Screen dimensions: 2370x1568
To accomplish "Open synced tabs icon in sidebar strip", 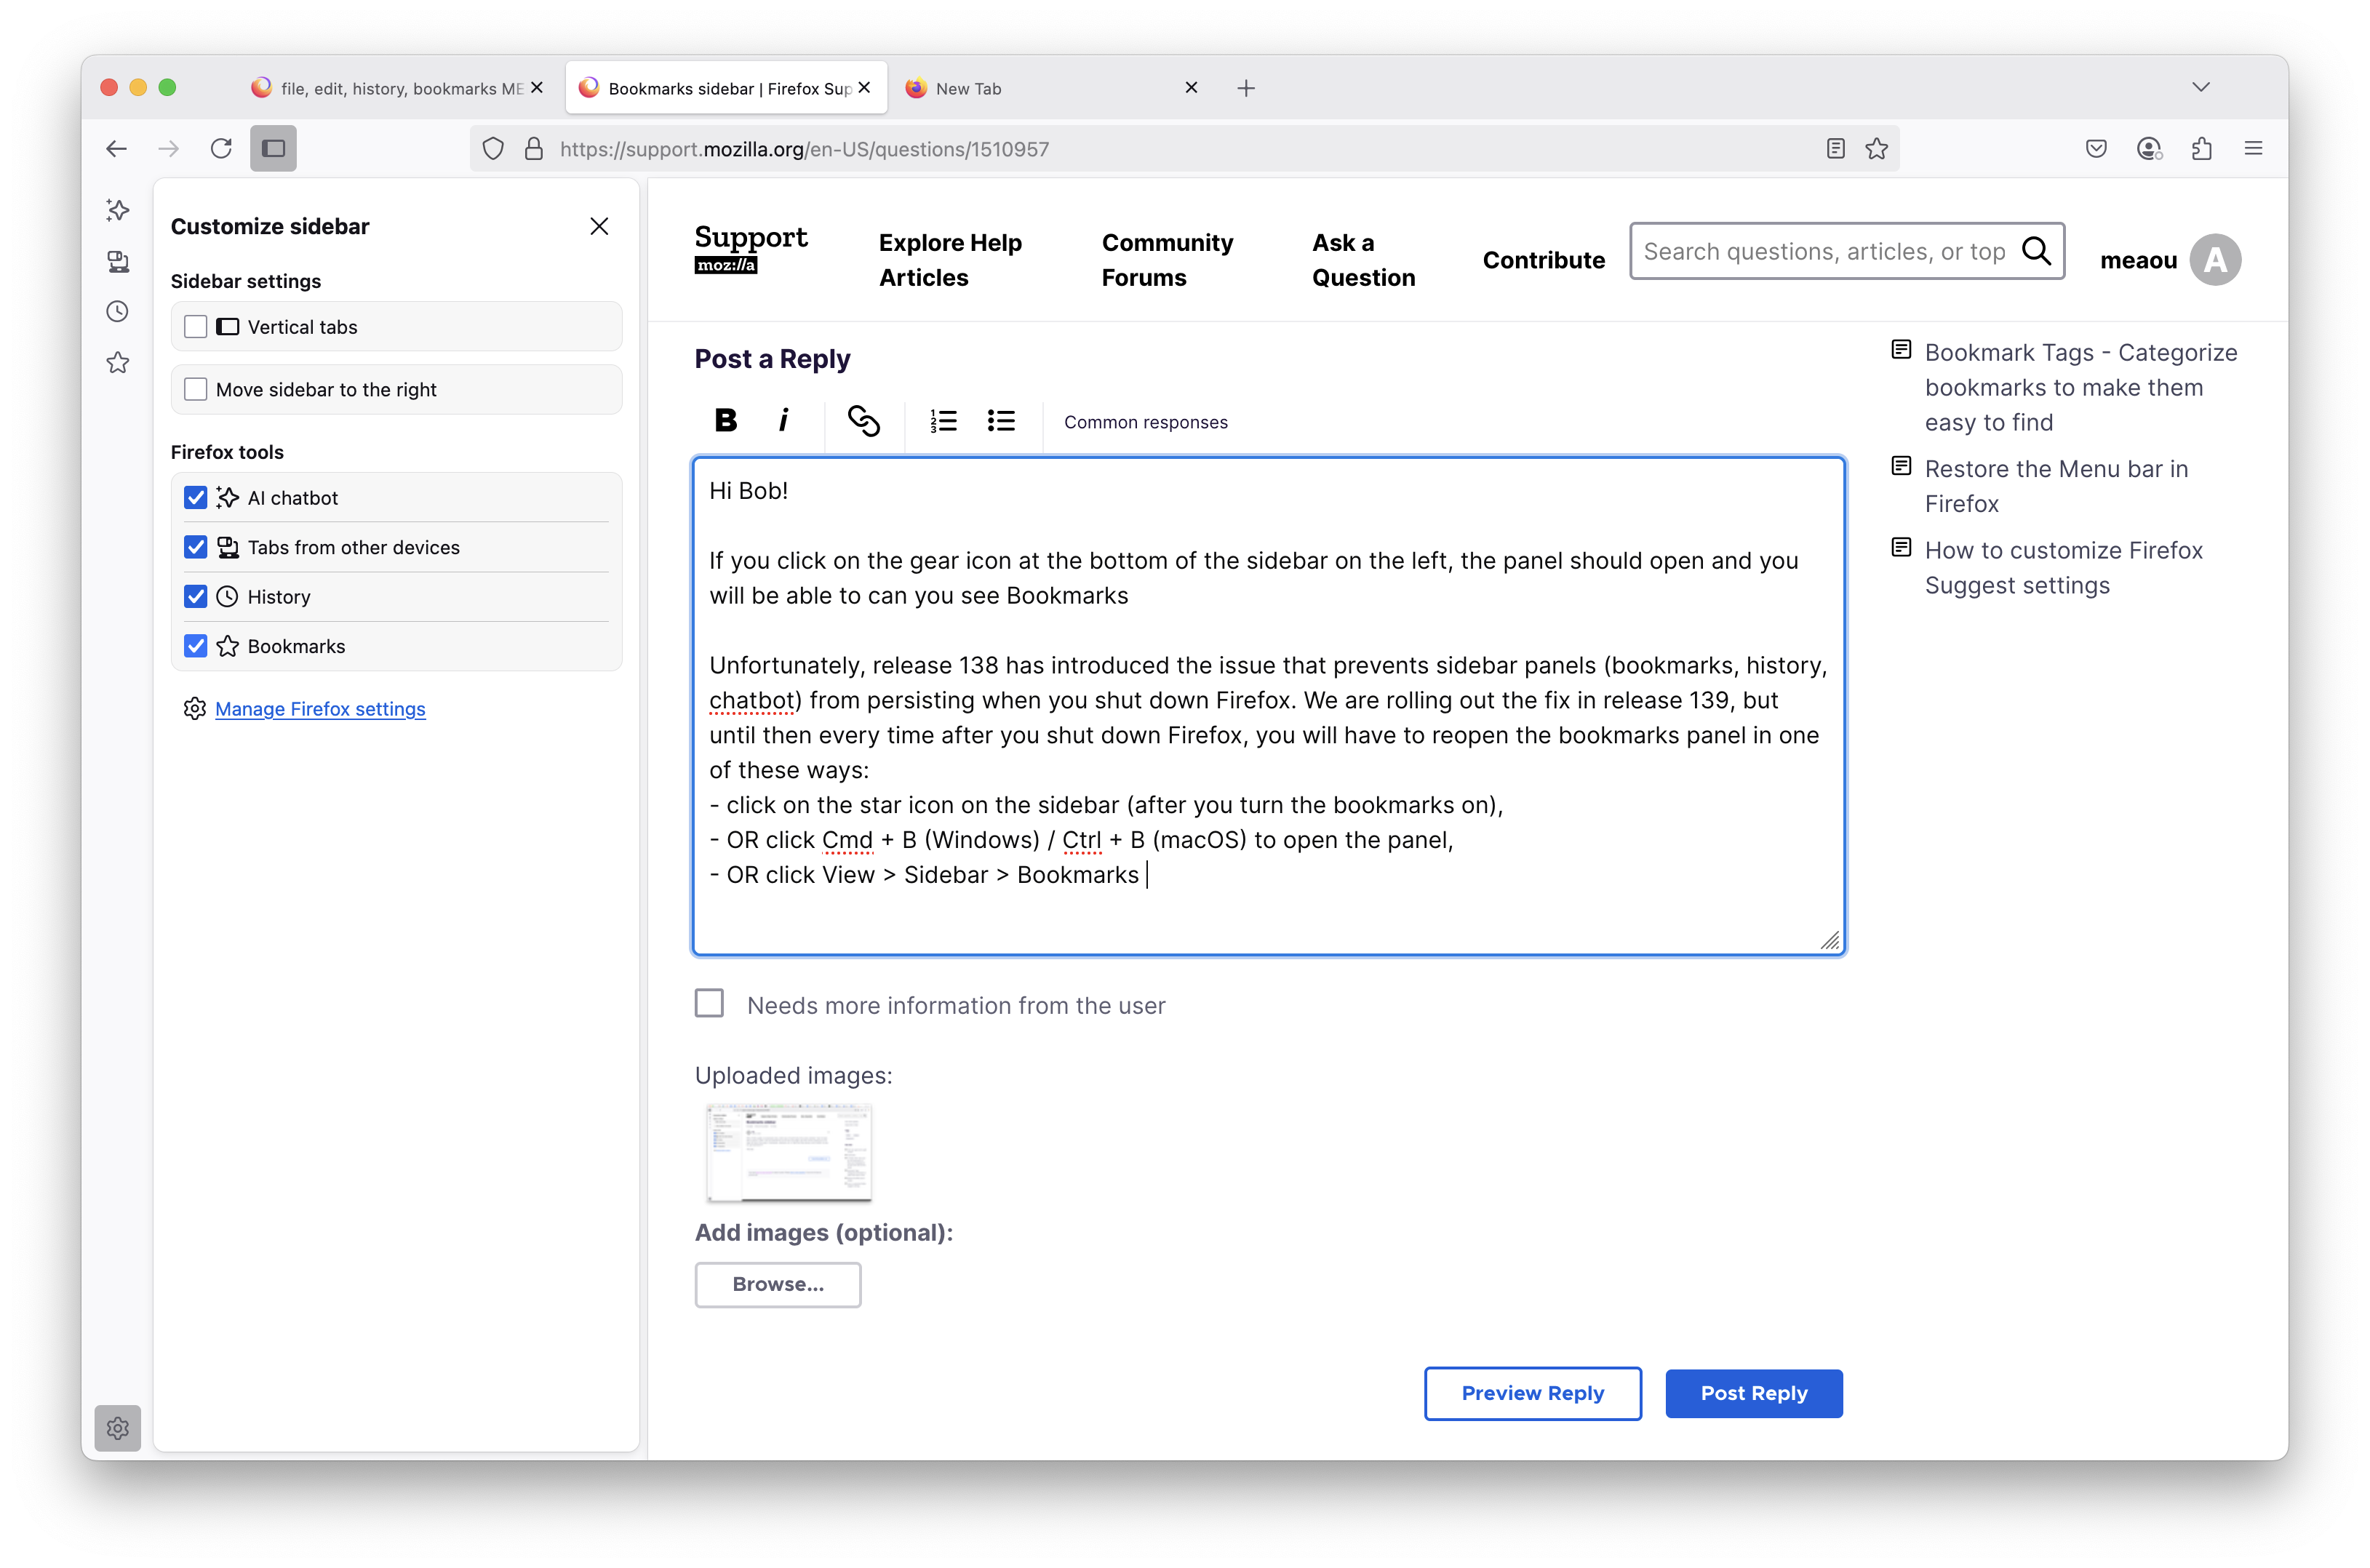I will pyautogui.click(x=118, y=261).
